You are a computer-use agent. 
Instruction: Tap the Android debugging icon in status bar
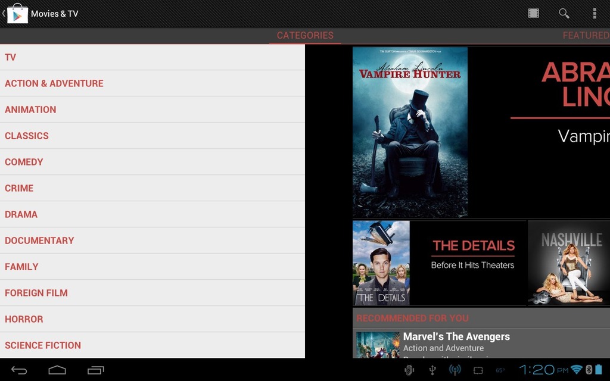coord(409,370)
